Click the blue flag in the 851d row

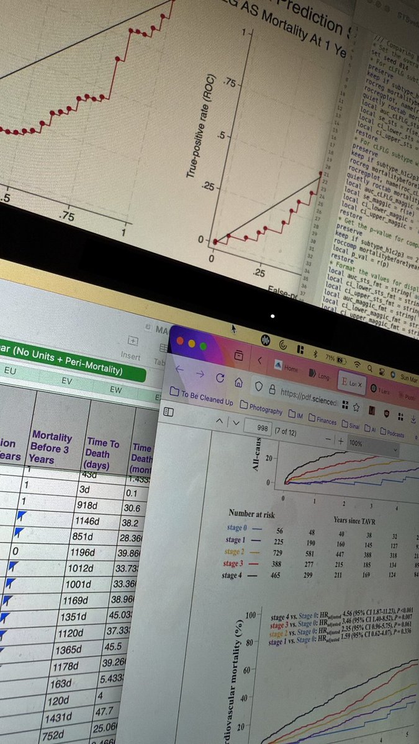(20, 531)
